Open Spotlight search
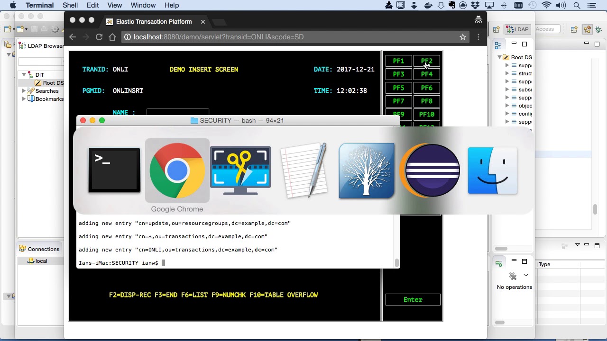Viewport: 607px width, 341px height. pyautogui.click(x=577, y=5)
